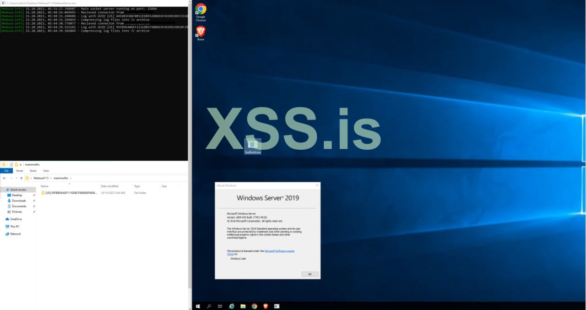Click the Up navigation arrow in Explorer
The image size is (586, 310).
(21, 178)
